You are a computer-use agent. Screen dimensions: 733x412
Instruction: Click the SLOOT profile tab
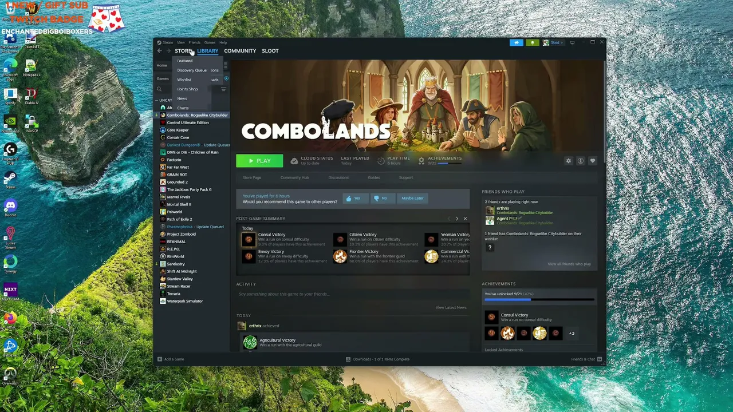click(x=270, y=51)
